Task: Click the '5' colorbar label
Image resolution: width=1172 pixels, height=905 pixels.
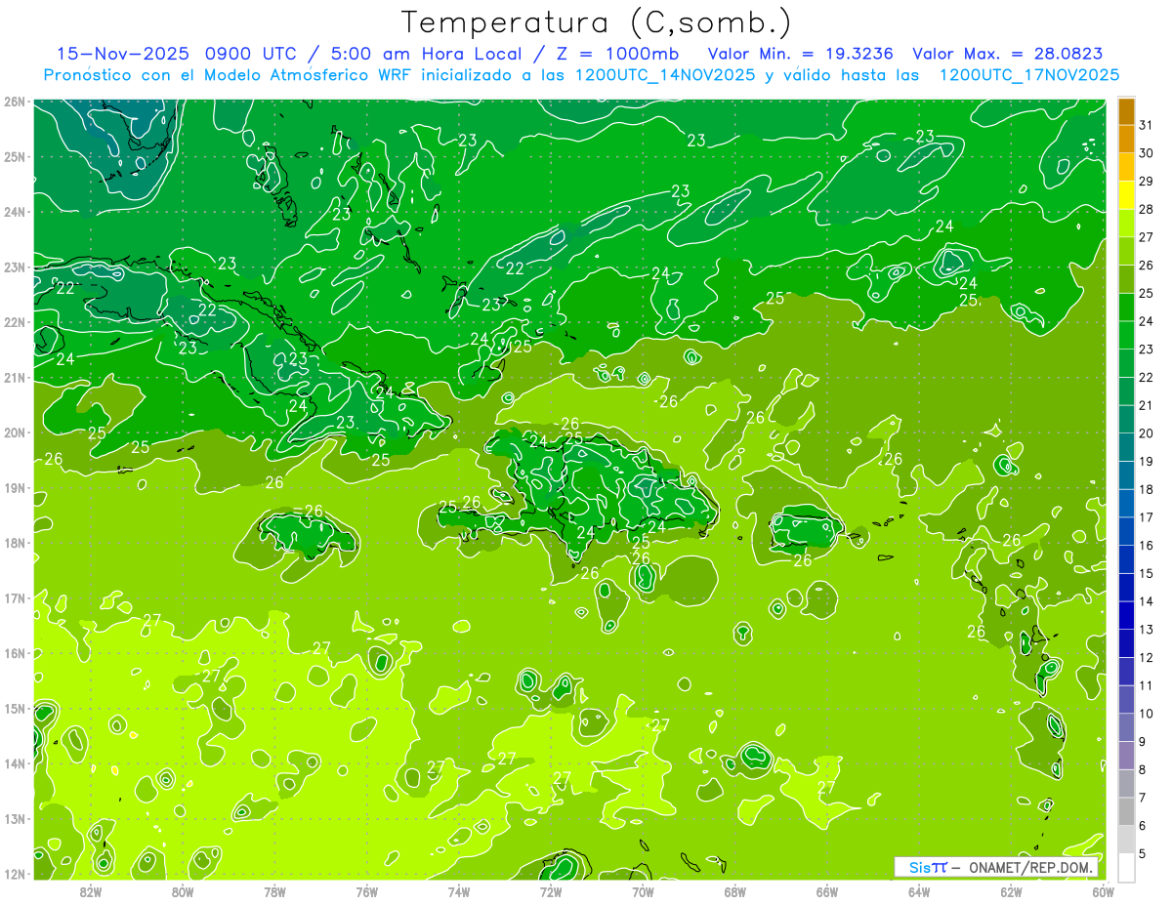Action: [1143, 853]
